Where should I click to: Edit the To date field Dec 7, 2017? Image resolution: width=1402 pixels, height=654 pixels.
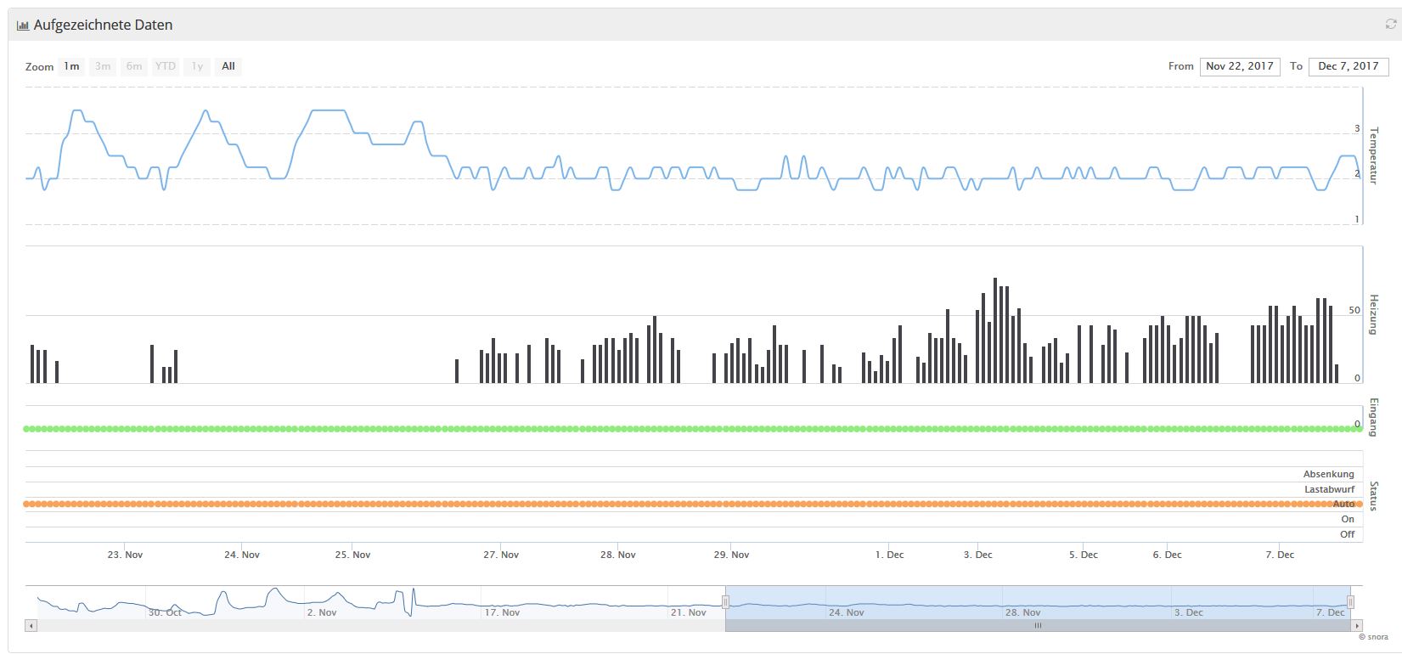1349,66
